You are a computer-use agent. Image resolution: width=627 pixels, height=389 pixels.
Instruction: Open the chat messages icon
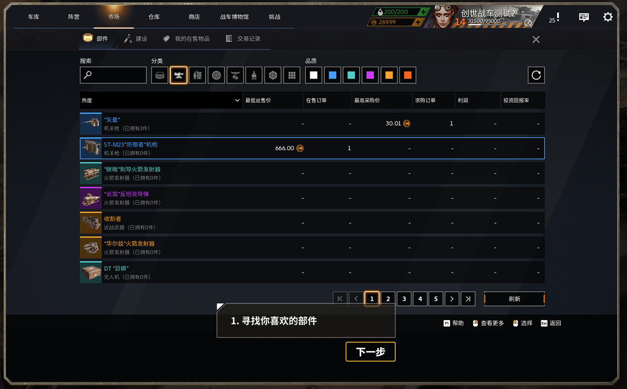[584, 17]
